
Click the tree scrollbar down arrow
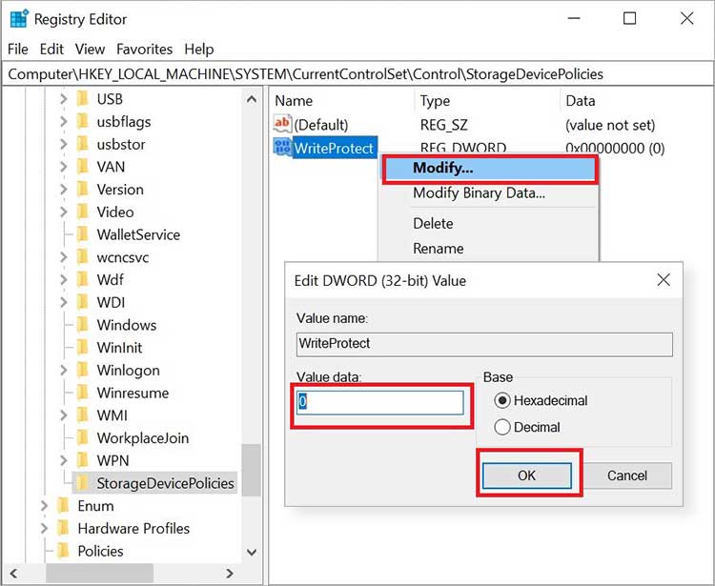coord(252,553)
